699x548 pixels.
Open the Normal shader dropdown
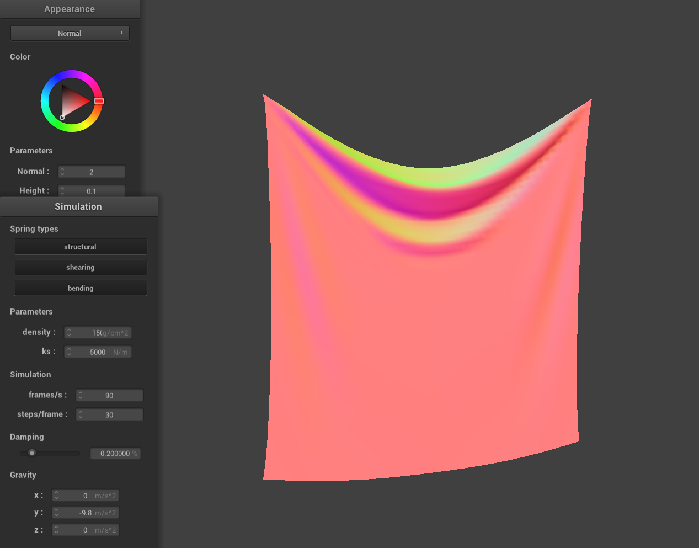[x=70, y=33]
